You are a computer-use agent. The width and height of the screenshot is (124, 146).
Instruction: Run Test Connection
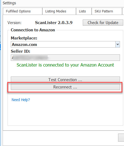(65, 79)
